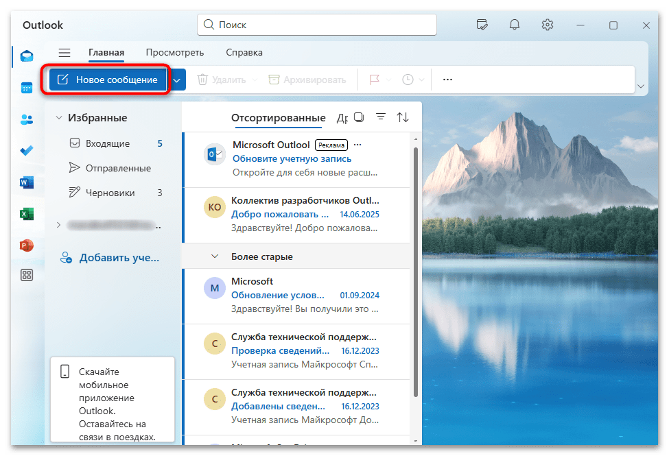Click the mobile app download banner

tap(113, 401)
